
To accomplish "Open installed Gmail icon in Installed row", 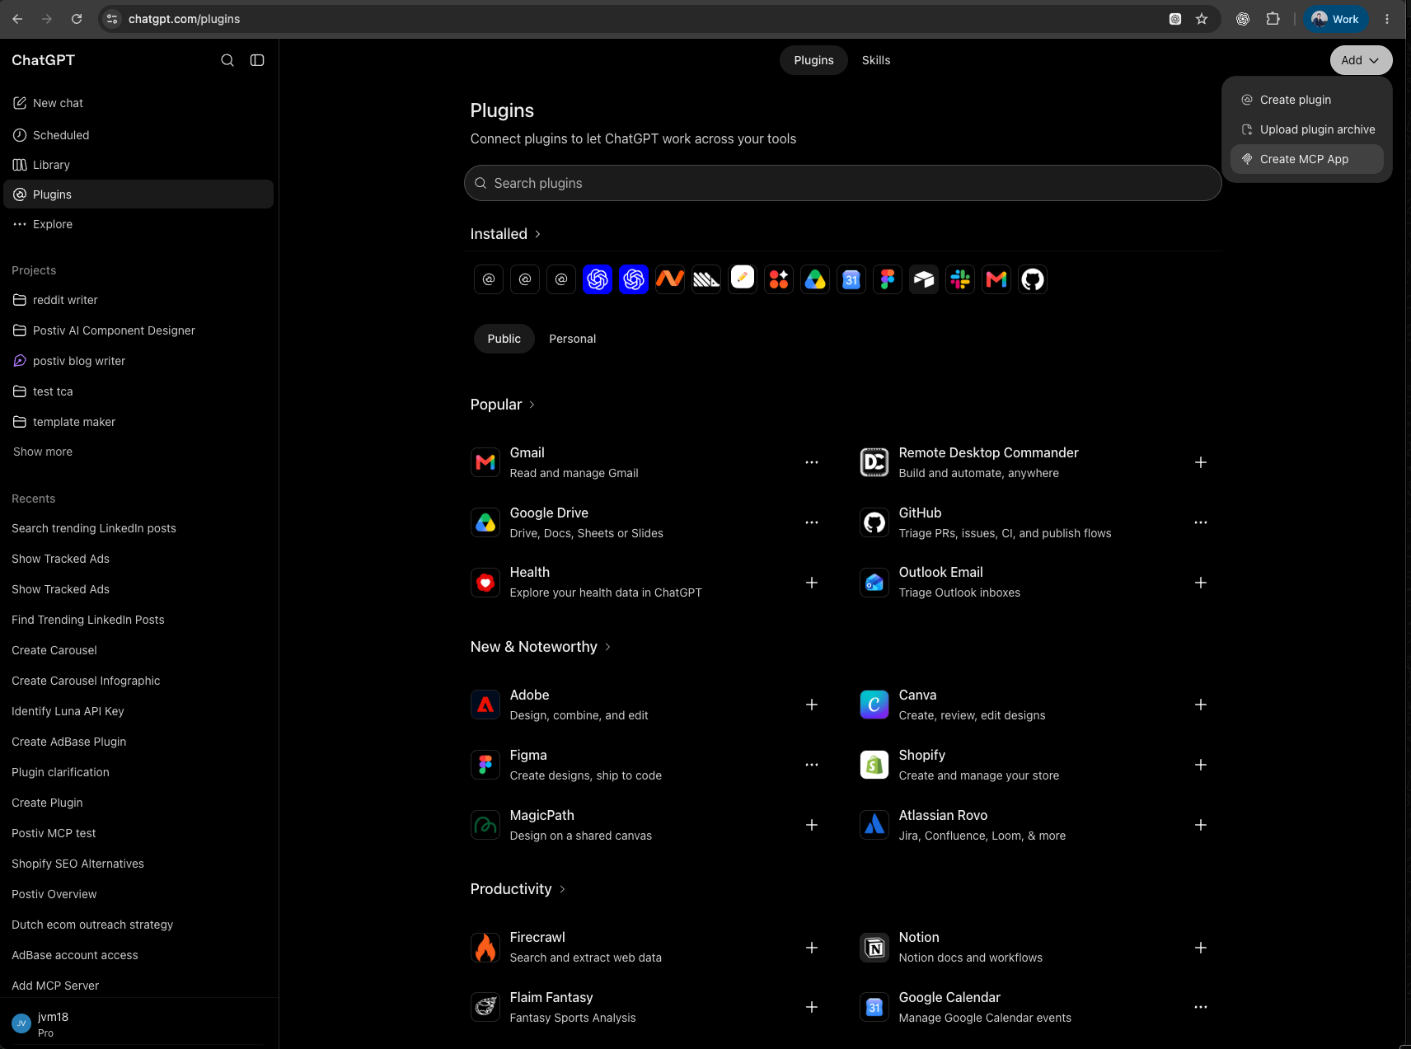I will pyautogui.click(x=996, y=279).
